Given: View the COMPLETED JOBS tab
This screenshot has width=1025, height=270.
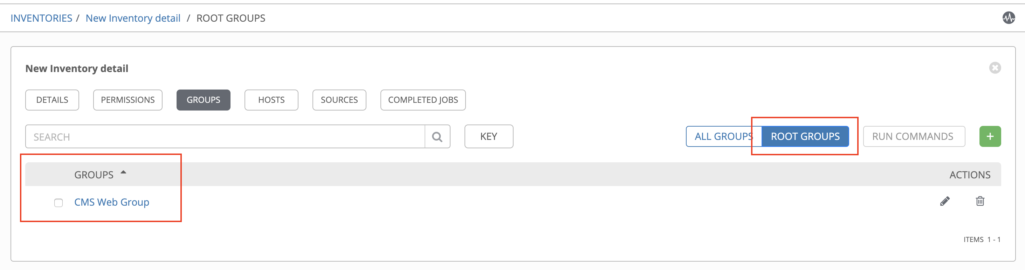Looking at the screenshot, I should pos(423,100).
